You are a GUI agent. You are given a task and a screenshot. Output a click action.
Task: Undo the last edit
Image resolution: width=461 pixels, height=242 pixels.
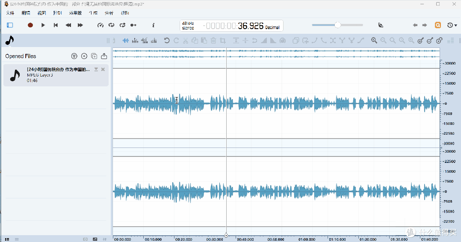(167, 41)
